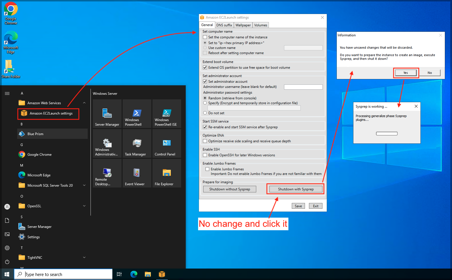452x280 pixels.
Task: Collapse the Amazon Web Services folder
Action: click(x=84, y=103)
